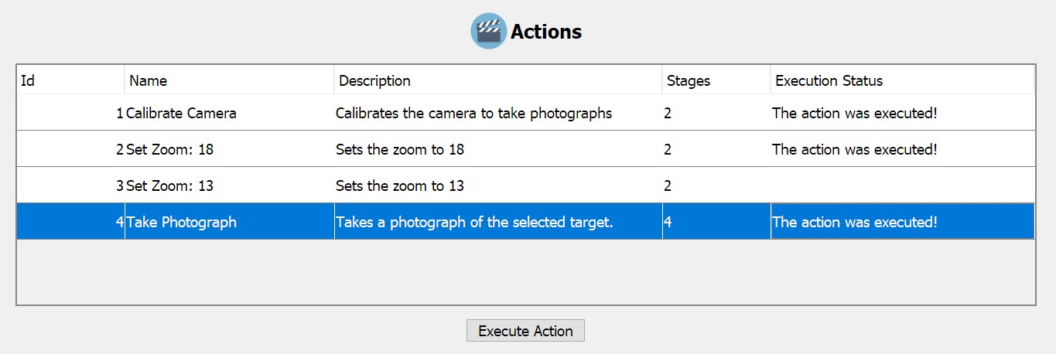Click the empty area below the table rows

[525, 271]
